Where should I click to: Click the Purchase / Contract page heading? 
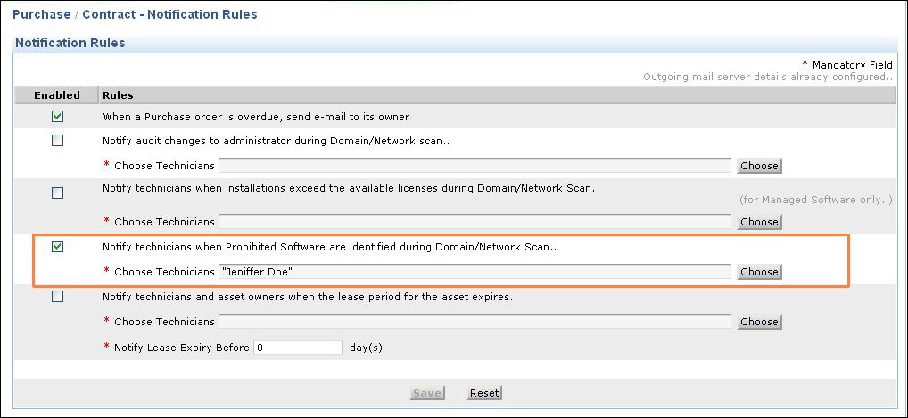(135, 15)
